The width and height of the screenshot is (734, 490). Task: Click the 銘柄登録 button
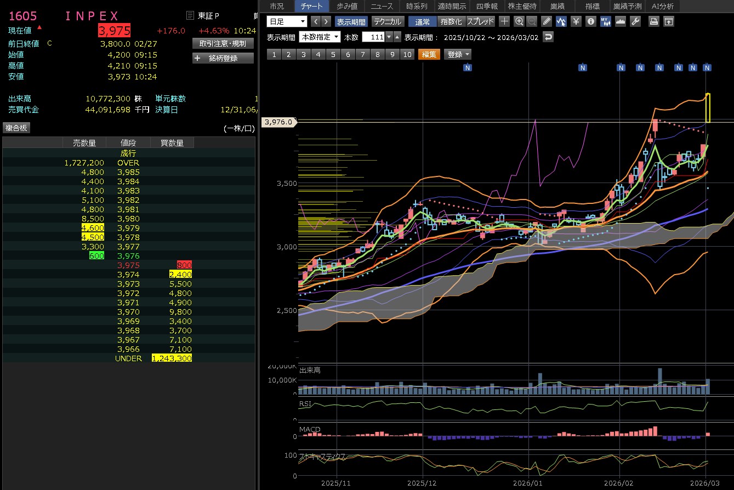[223, 58]
